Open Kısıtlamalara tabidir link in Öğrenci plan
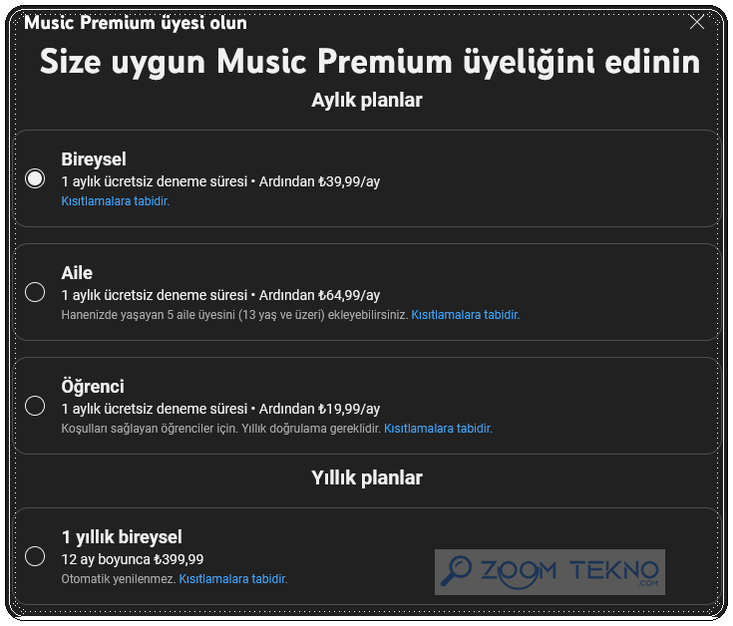Screen dimensions: 733x626 click(438, 429)
